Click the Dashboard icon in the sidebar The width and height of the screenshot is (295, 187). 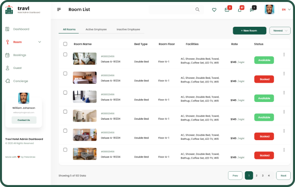(x=7, y=29)
